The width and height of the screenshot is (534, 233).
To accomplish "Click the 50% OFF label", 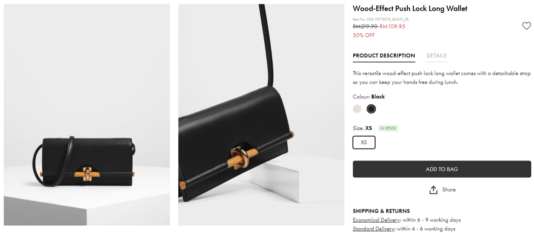I will tap(364, 35).
